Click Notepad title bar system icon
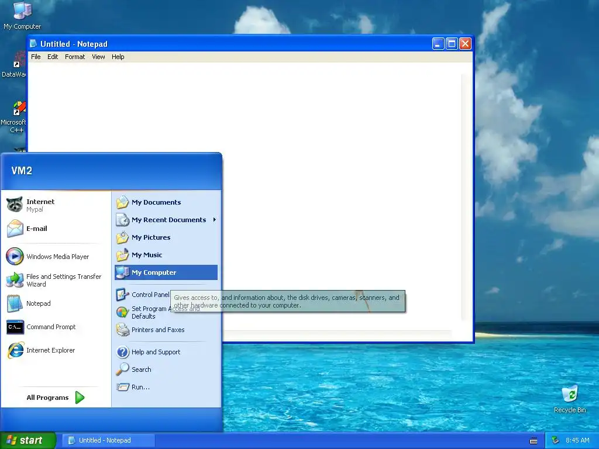The height and width of the screenshot is (449, 599). (33, 43)
